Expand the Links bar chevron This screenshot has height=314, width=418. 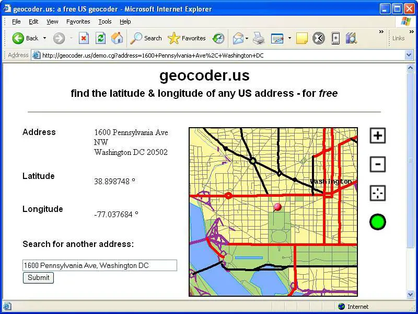pos(412,32)
